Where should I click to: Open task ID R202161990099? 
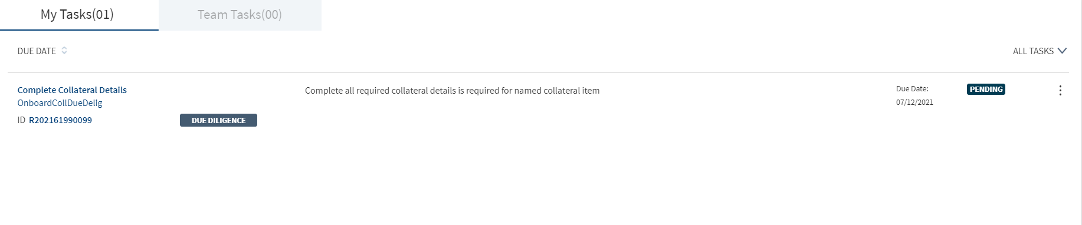coord(60,120)
